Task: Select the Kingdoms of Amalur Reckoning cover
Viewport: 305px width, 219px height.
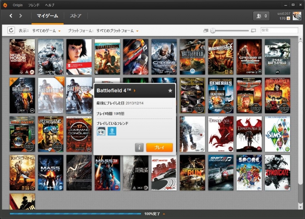Action: coord(22,172)
